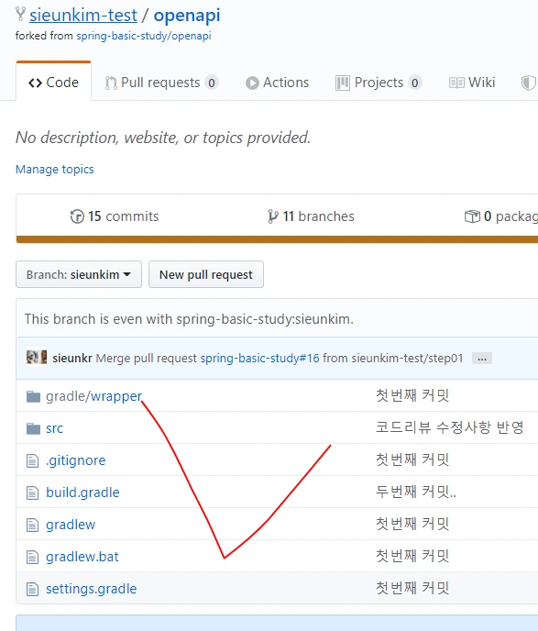Open forked source spring-basic-study/openapi link
Screen dimensions: 538x631
(x=144, y=36)
